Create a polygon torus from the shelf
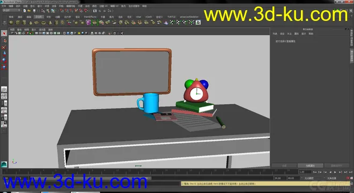This screenshot has height=193, width=354. point(43,23)
